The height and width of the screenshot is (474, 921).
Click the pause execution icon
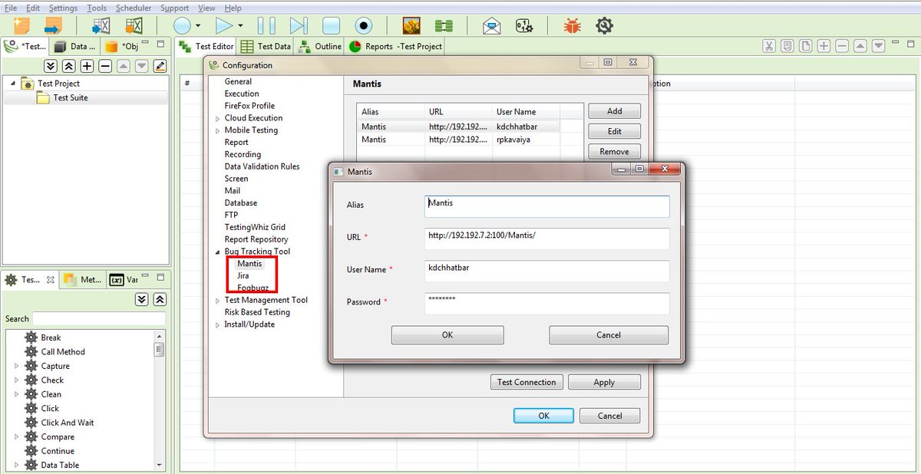[266, 25]
